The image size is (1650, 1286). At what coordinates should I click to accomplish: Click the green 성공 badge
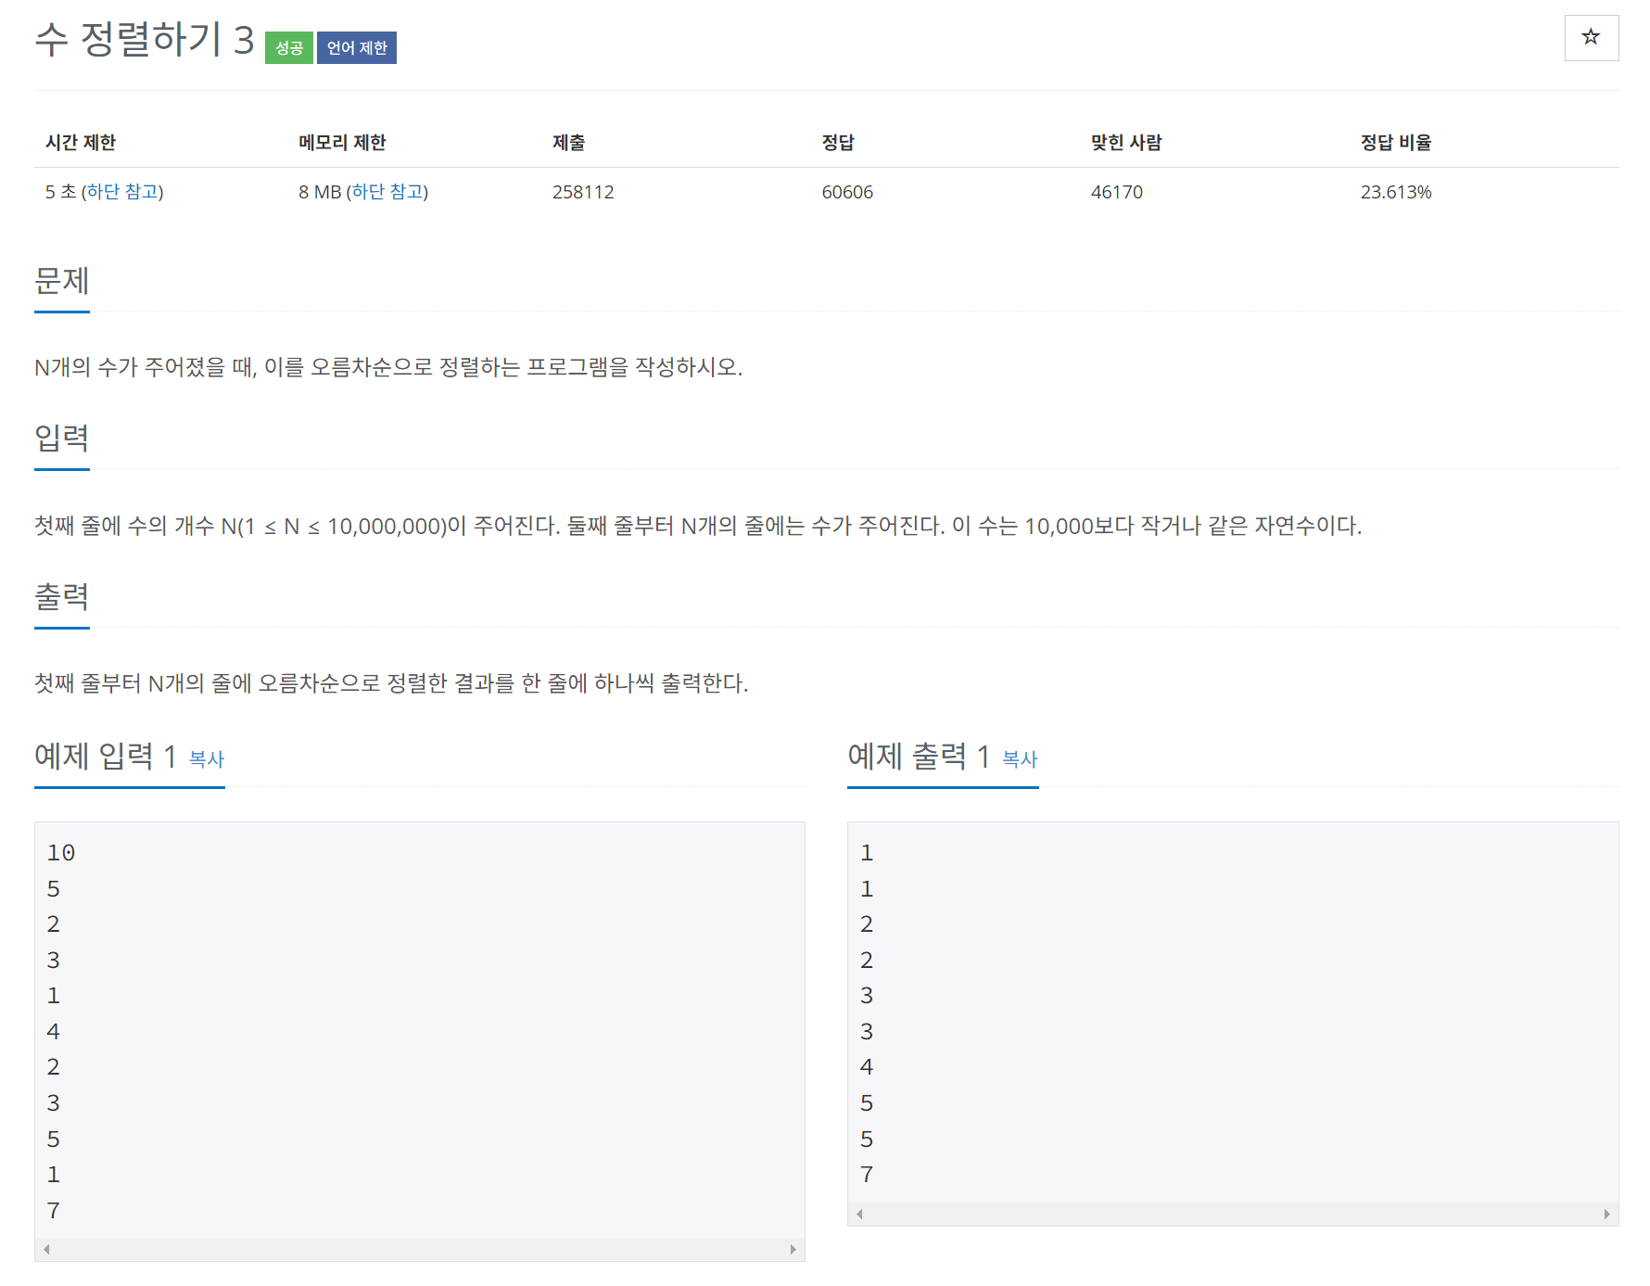[289, 48]
